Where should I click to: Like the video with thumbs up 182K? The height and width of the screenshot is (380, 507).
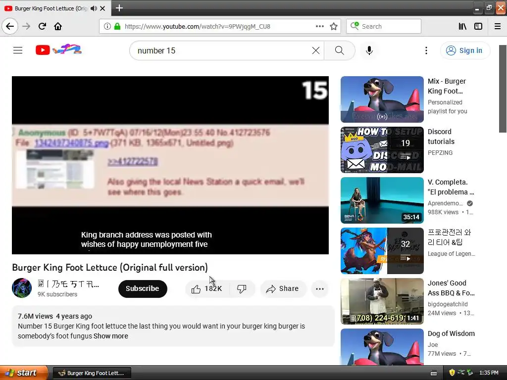[207, 288]
